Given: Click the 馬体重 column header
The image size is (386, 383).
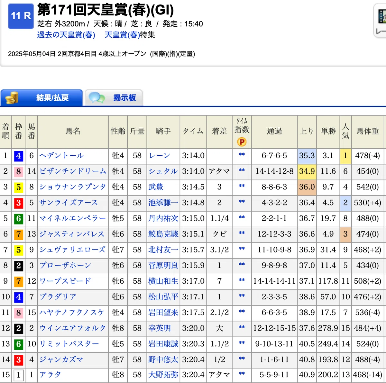Looking at the screenshot, I should [368, 131].
